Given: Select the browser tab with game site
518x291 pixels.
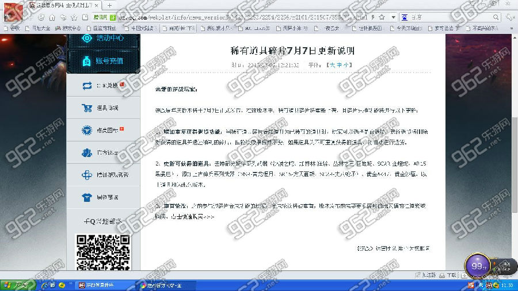Looking at the screenshot, I should (x=62, y=5).
